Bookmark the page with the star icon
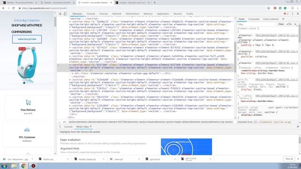This screenshot has width=301, height=169. point(269,8)
